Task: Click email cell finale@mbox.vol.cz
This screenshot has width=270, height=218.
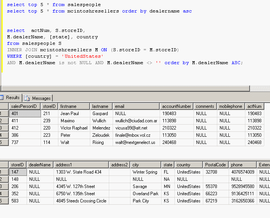Action: coord(136,135)
